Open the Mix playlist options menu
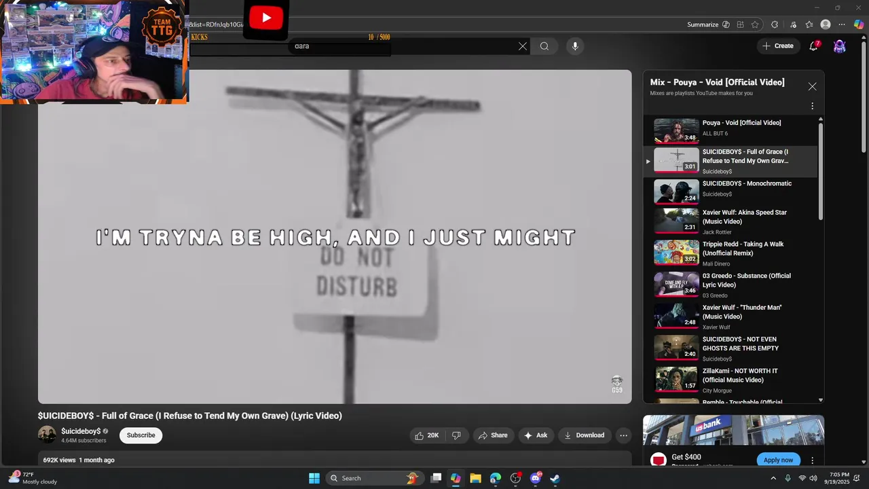 pos(812,106)
